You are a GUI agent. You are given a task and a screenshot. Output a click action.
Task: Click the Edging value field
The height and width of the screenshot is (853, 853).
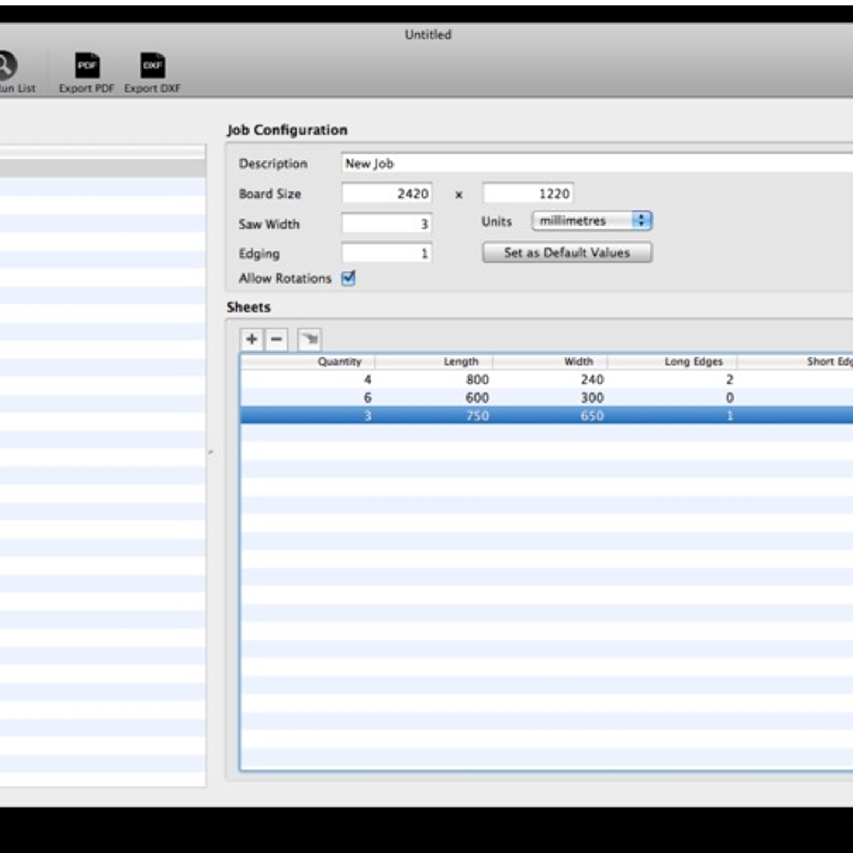click(387, 253)
